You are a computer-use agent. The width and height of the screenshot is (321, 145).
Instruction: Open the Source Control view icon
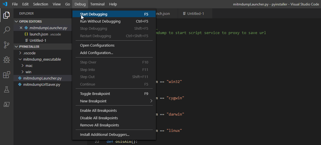point(7,45)
